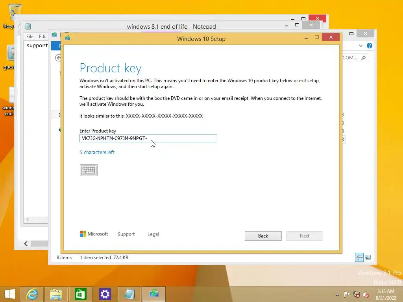Switch to Notepad taskbar button
The height and width of the screenshot is (302, 403).
(x=129, y=294)
